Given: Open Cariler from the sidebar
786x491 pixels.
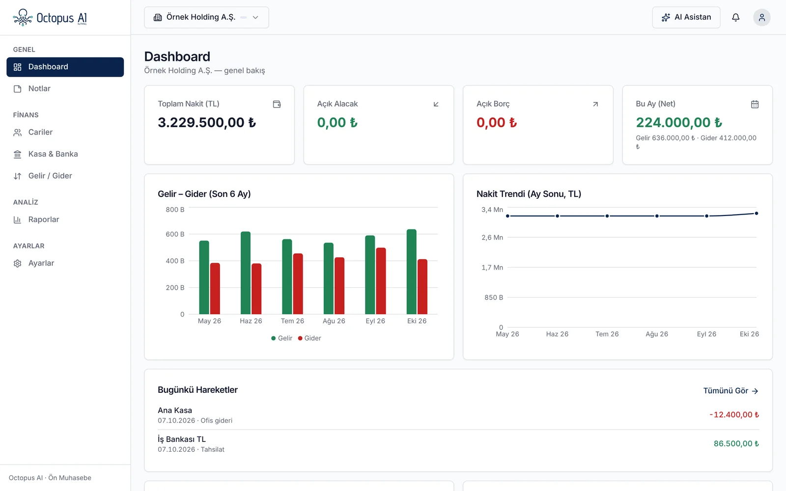Looking at the screenshot, I should coord(65,133).
